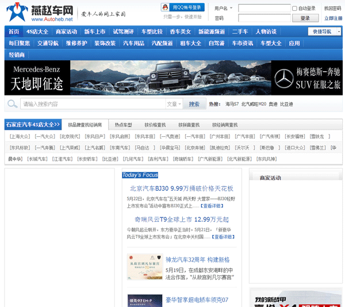Open 装饰改装 menu item

[105, 43]
